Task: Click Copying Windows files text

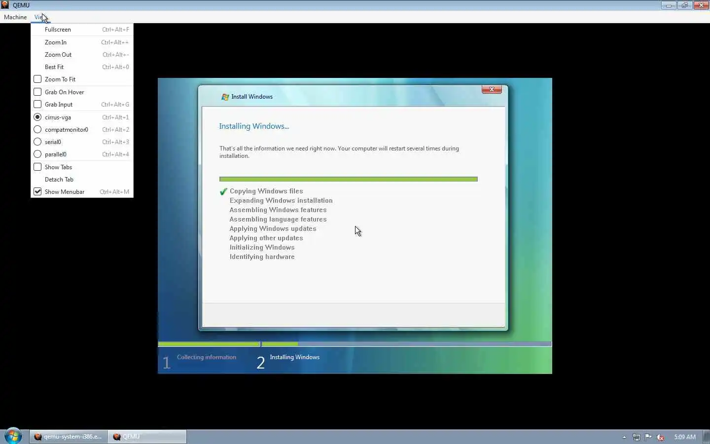Action: (x=266, y=191)
